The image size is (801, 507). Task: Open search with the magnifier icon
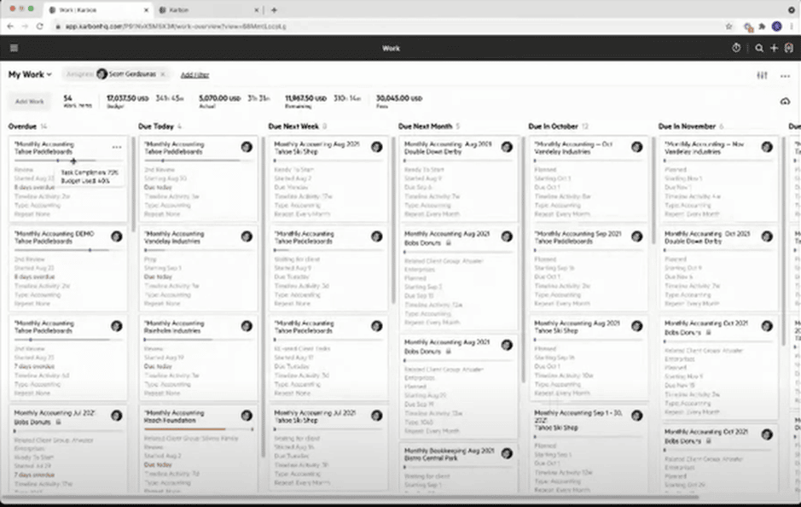[759, 48]
